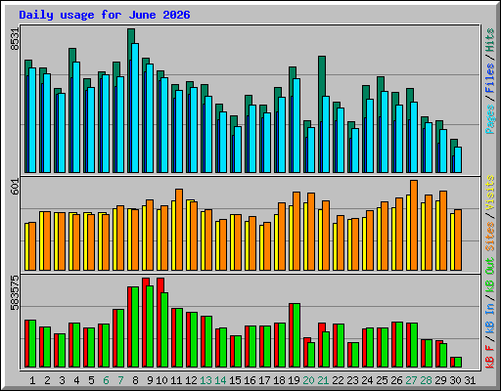Click day label 3 on the x-axis

tap(62, 380)
